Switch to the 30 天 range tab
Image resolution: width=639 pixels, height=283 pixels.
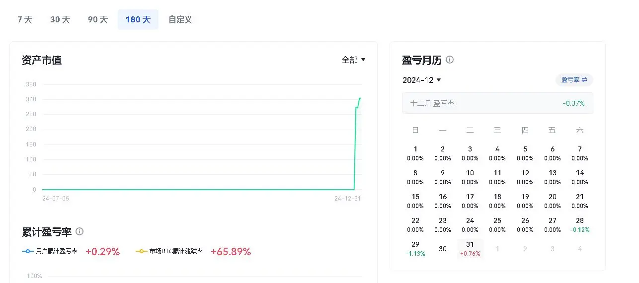click(60, 20)
